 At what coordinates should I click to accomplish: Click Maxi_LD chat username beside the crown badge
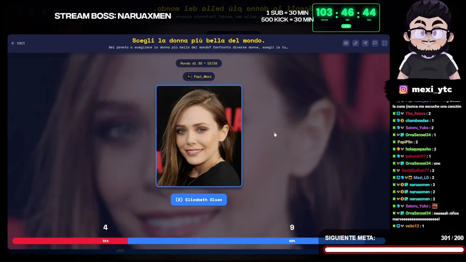tap(421, 178)
